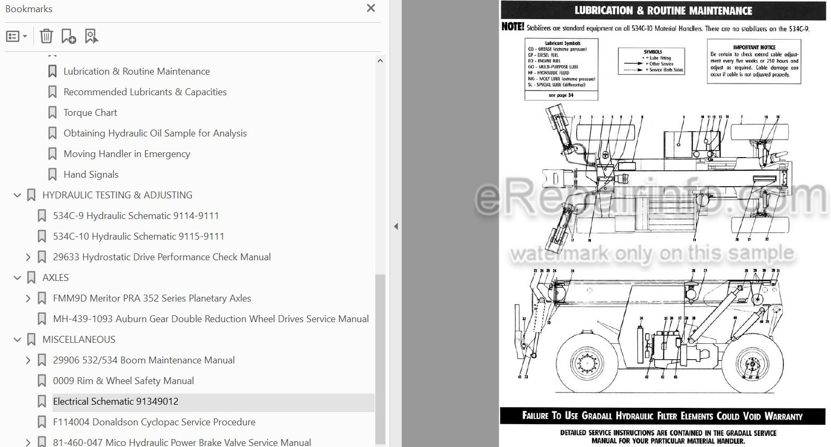Expand 81-460-047 Mico Power Brake Valve manual

tap(28, 442)
